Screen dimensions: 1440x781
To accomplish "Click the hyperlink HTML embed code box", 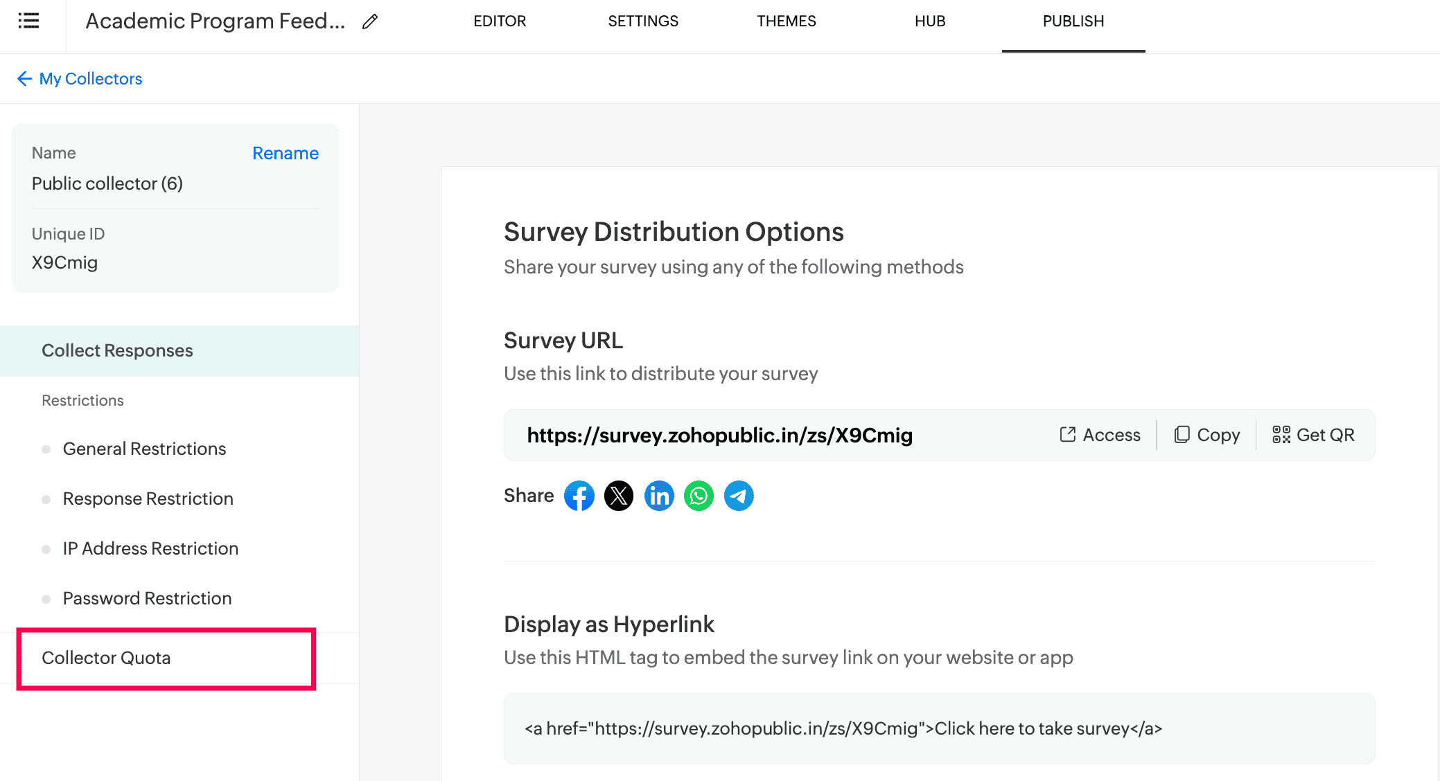I will tap(939, 728).
